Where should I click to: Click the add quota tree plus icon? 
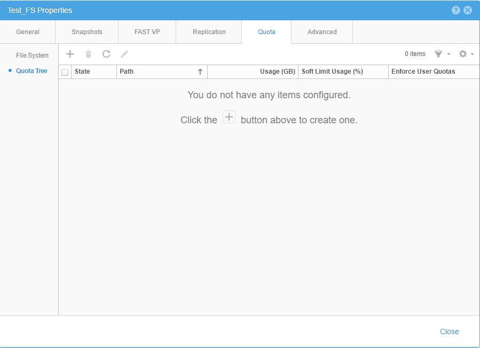70,54
